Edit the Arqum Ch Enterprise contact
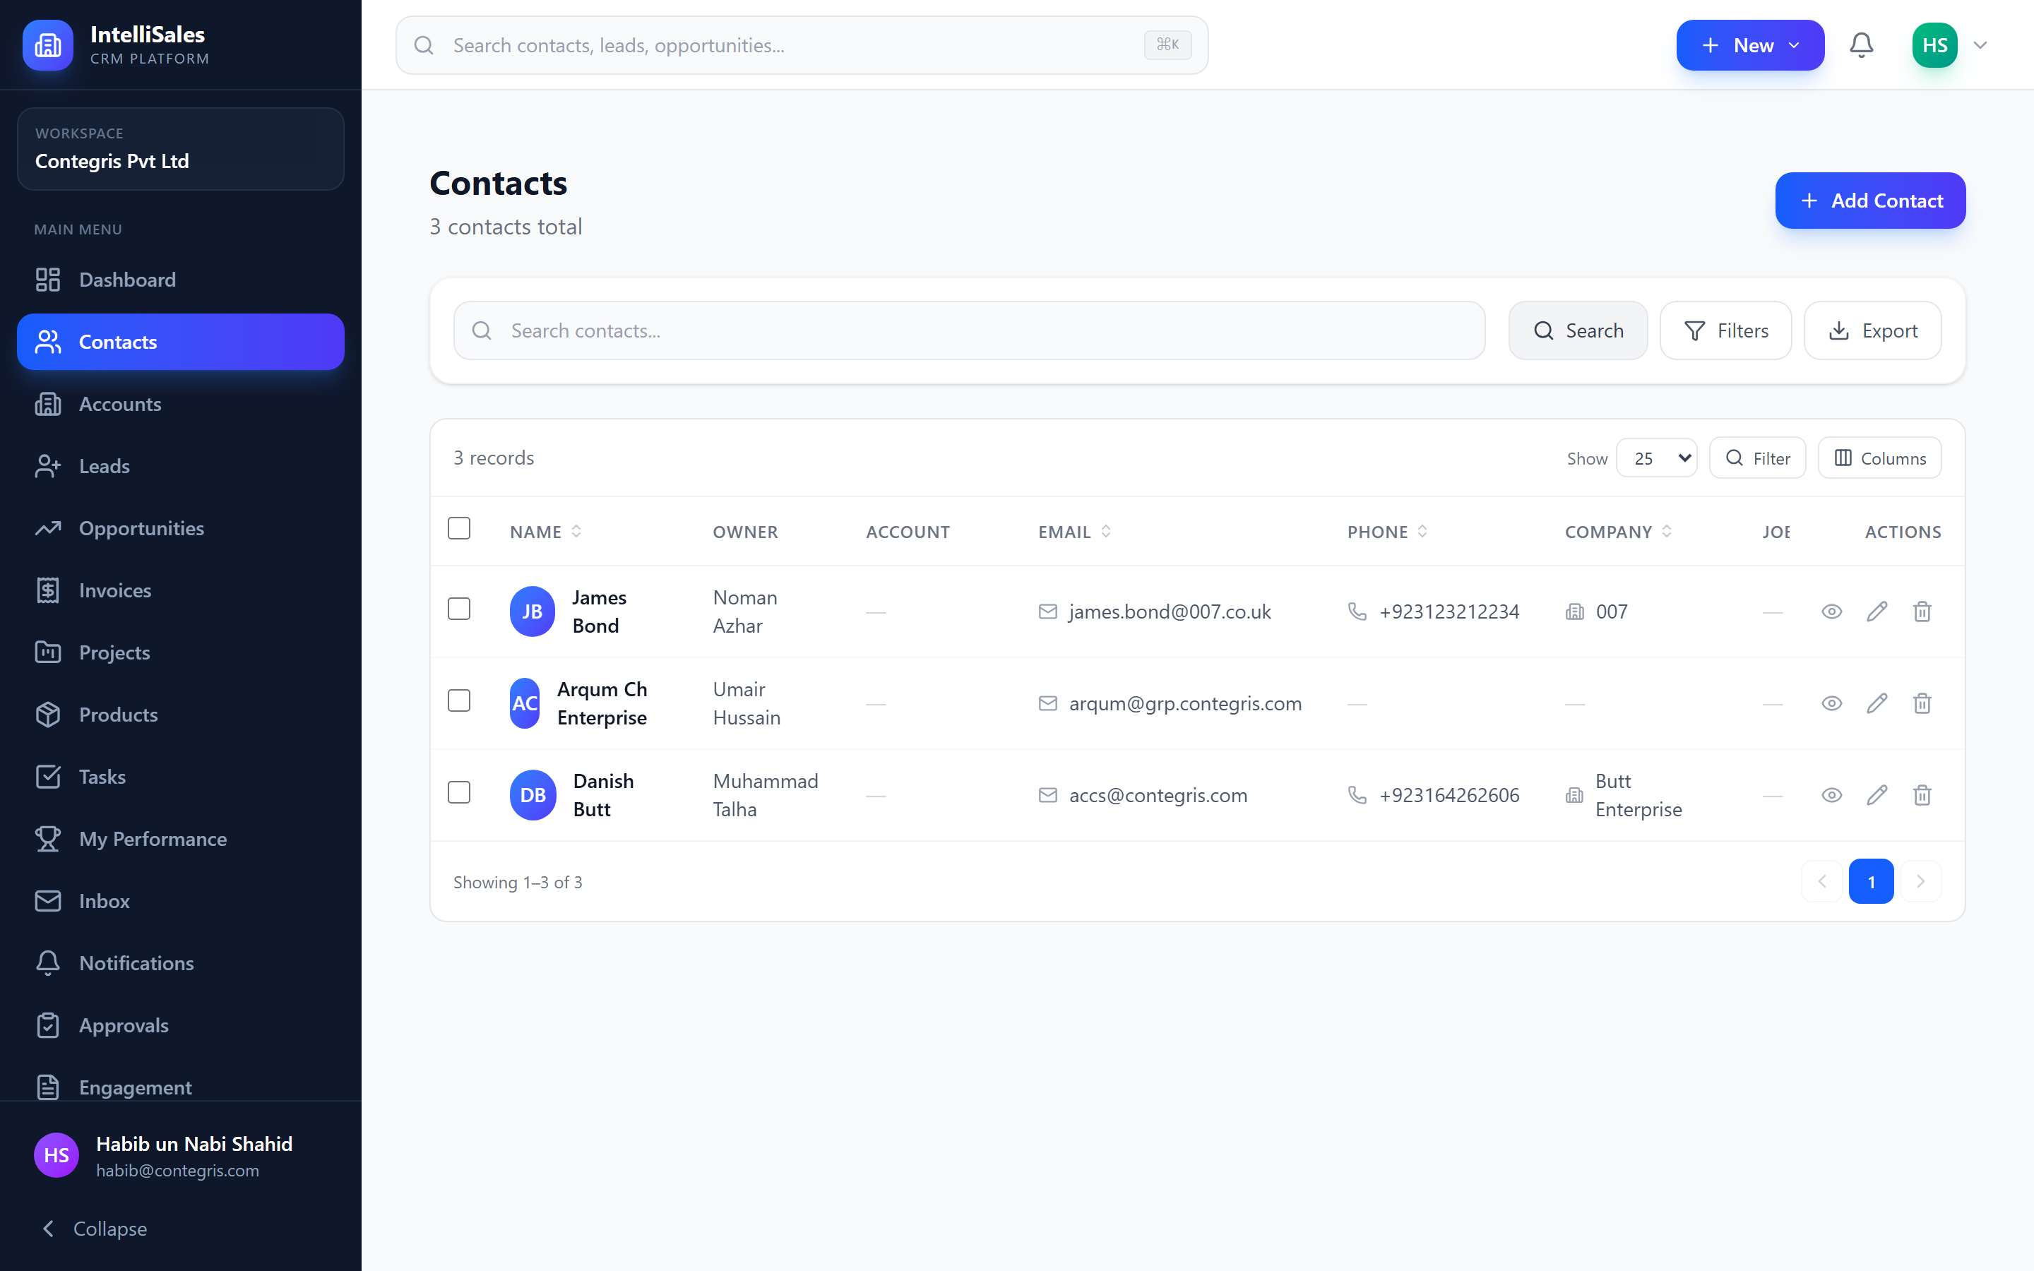This screenshot has width=2034, height=1271. [1877, 703]
